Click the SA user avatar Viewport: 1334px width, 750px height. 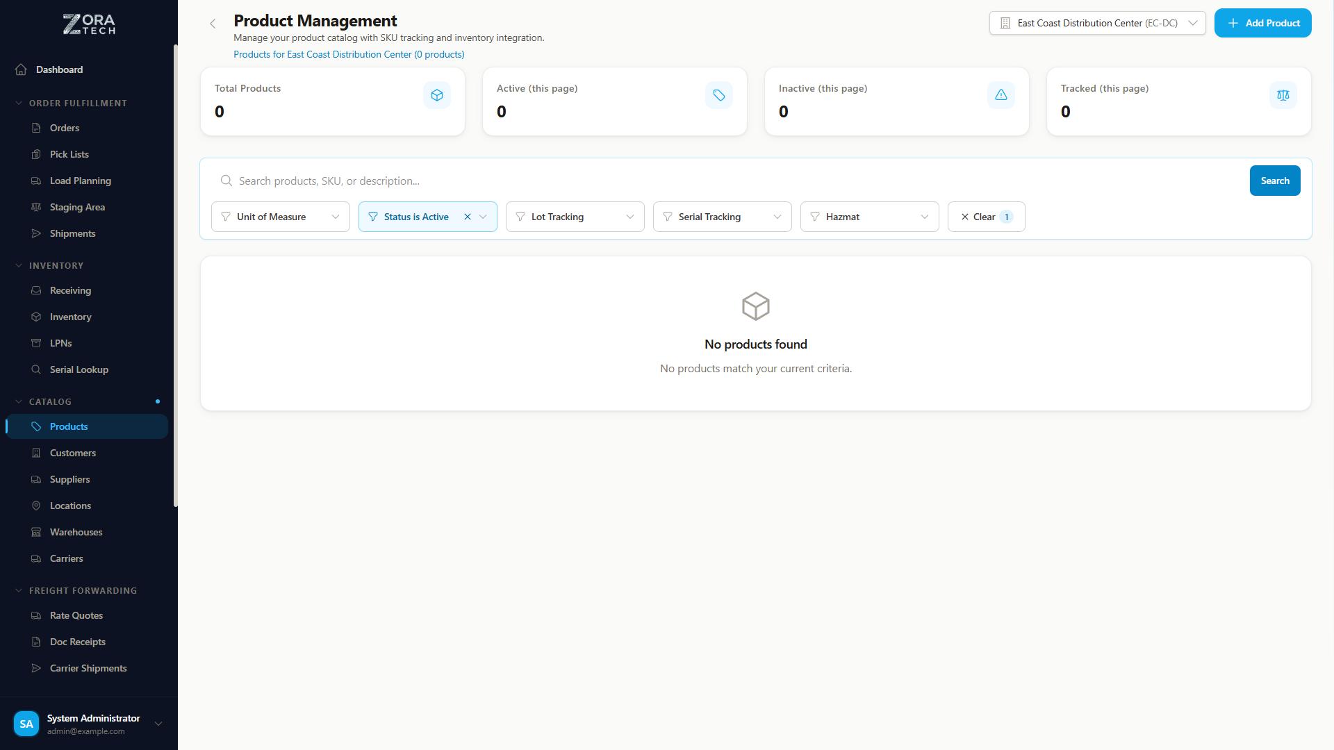click(x=26, y=724)
